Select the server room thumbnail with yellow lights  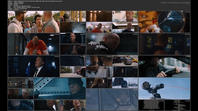pos(164,44)
